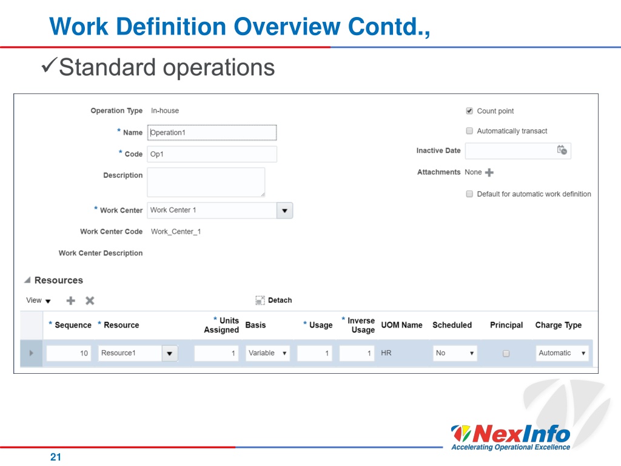Click the HR value in UOM Name

(x=386, y=353)
